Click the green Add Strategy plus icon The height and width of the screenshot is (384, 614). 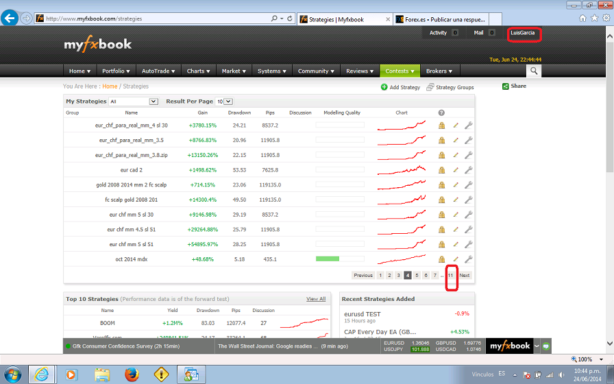pos(384,87)
